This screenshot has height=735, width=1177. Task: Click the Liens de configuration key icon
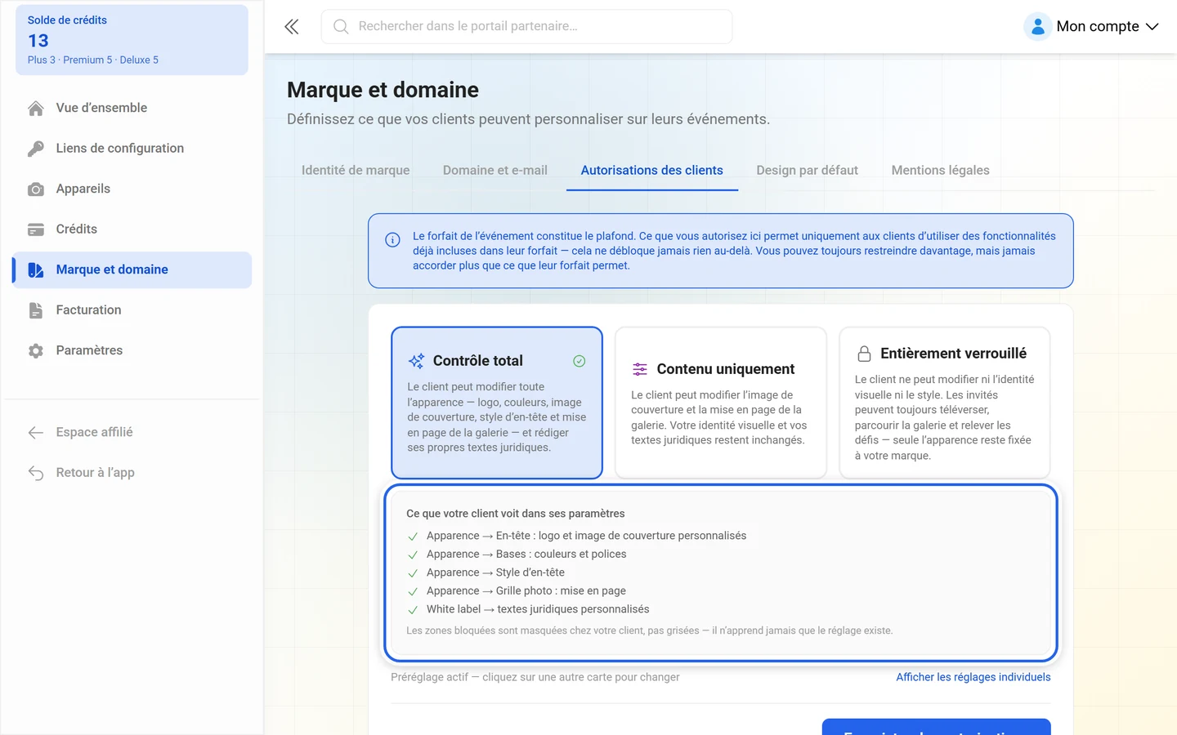(36, 149)
